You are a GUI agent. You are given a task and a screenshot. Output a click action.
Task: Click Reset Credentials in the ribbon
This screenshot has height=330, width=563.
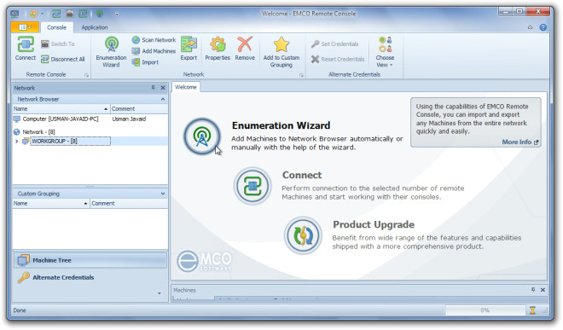tap(338, 59)
